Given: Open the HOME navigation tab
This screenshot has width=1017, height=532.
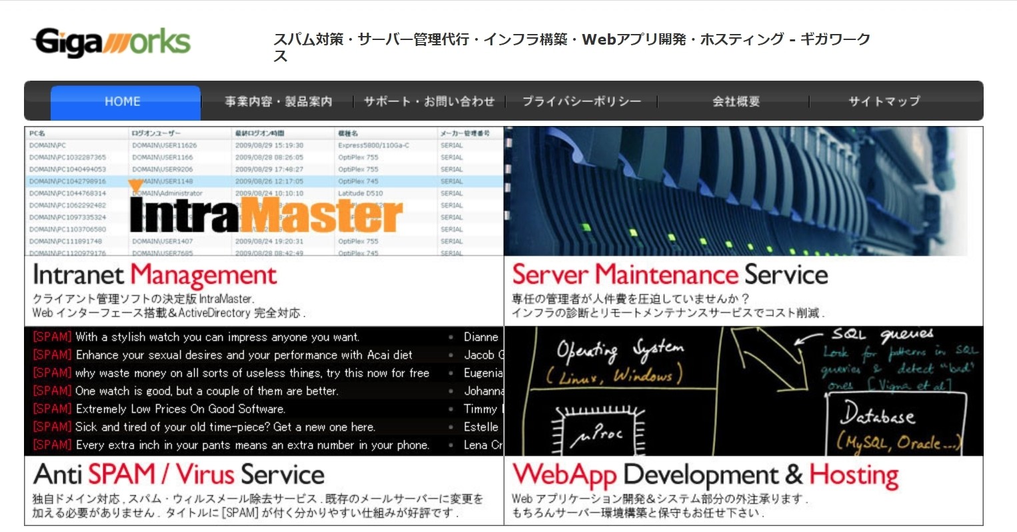Looking at the screenshot, I should [125, 102].
